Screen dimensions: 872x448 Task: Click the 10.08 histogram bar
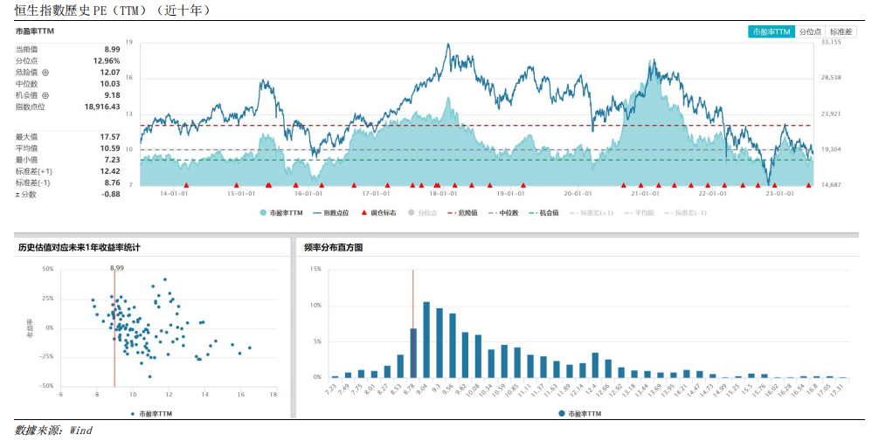(x=478, y=356)
